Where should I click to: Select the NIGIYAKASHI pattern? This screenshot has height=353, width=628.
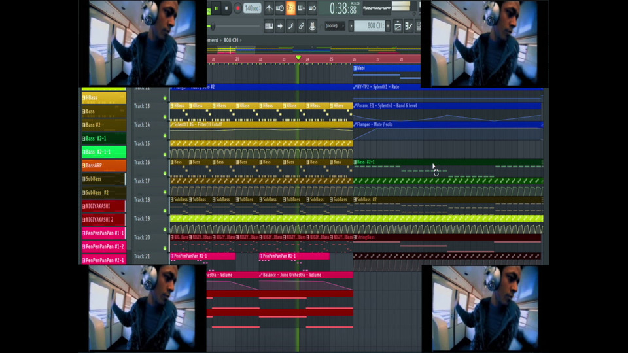pyautogui.click(x=104, y=206)
